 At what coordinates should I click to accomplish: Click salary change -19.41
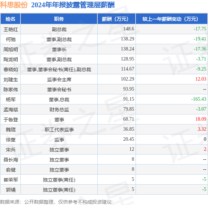(x=200, y=39)
